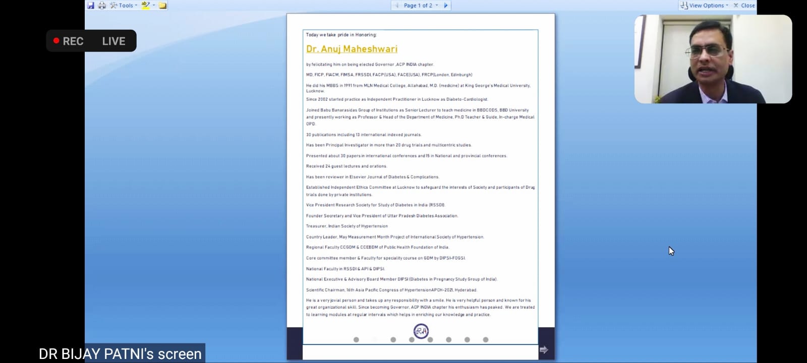Screen dimensions: 807x363
Task: Click the circular logo at page bottom
Action: (x=421, y=331)
